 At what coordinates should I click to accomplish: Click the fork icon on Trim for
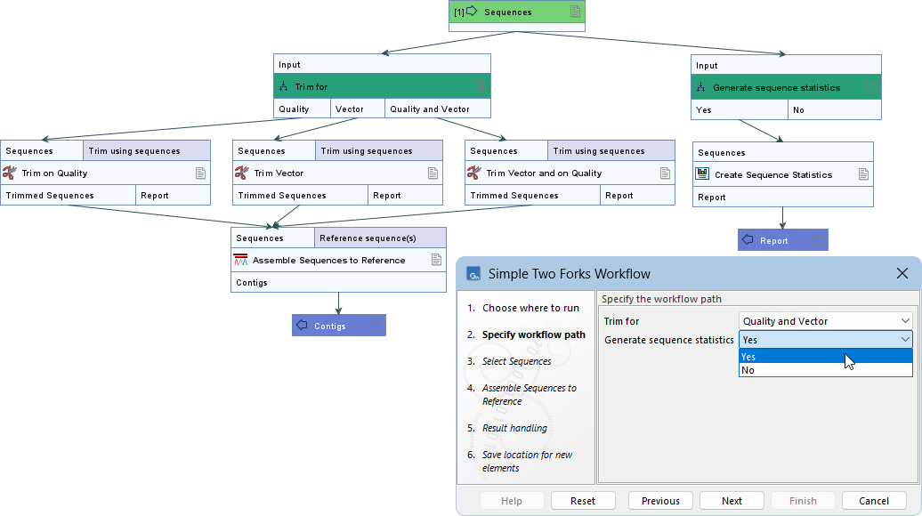pyautogui.click(x=284, y=87)
